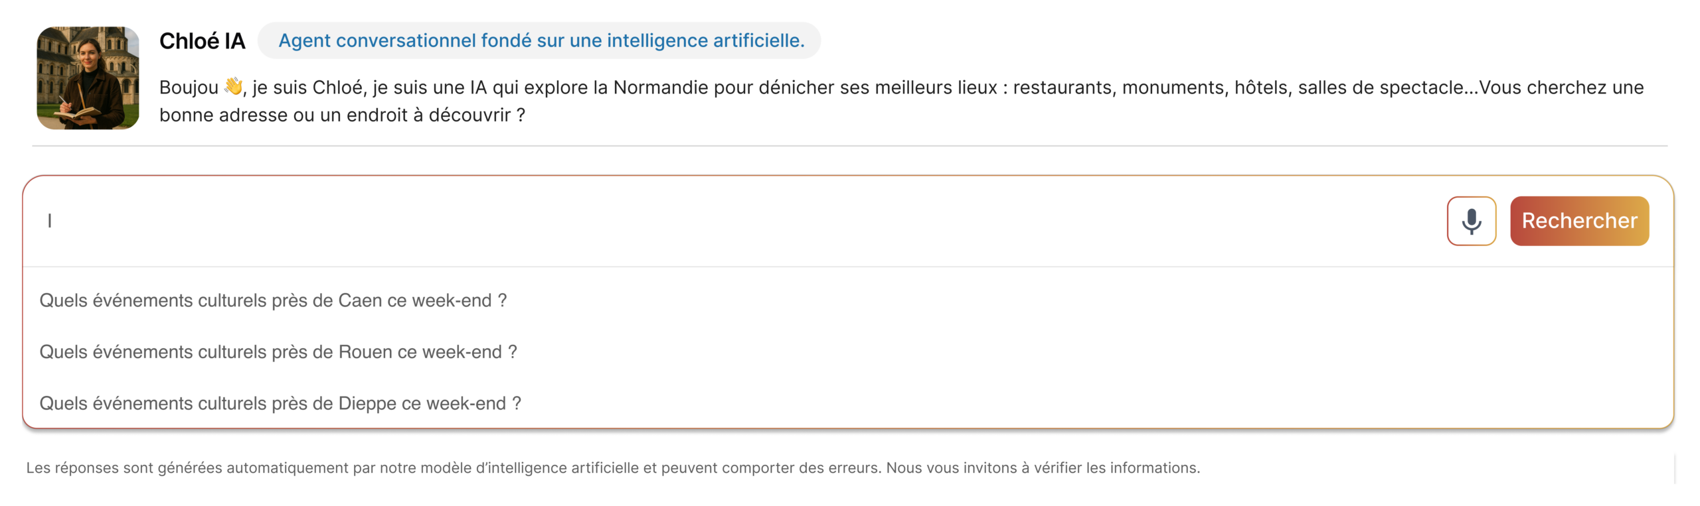Click "peuvent comporter des erreurs" in the disclaimer

point(770,468)
